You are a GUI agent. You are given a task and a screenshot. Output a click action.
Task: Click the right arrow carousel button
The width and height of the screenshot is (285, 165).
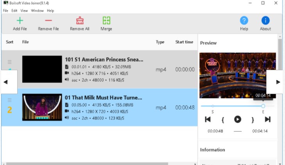278,82
